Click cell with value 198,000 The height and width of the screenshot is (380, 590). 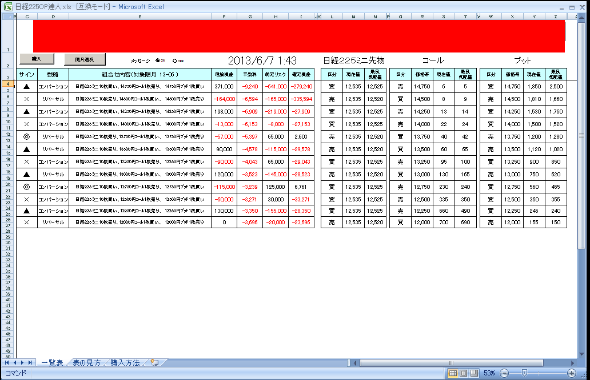[224, 111]
